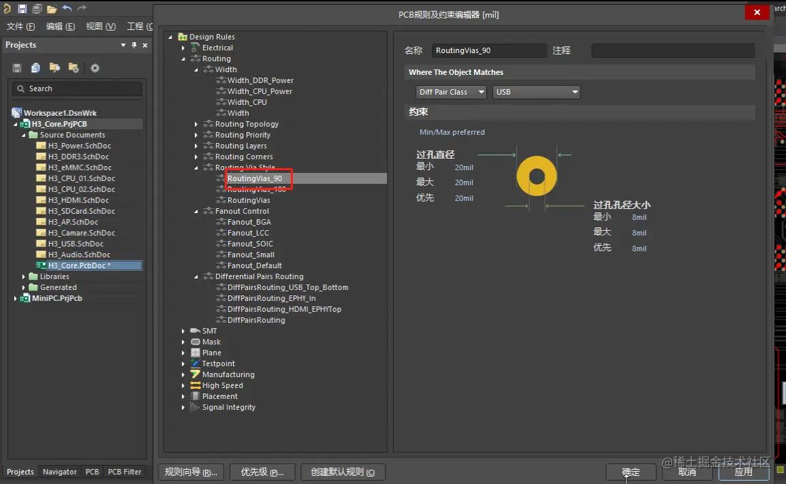
Task: Click the Projects panel open folder icon
Action: [54, 67]
